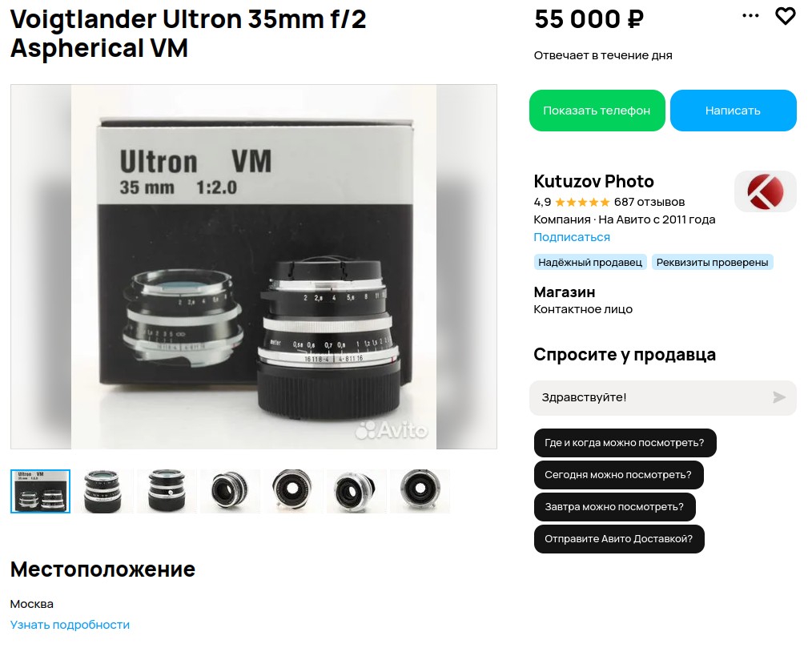This screenshot has width=808, height=660.
Task: Click the Показать телефон button
Action: click(597, 111)
